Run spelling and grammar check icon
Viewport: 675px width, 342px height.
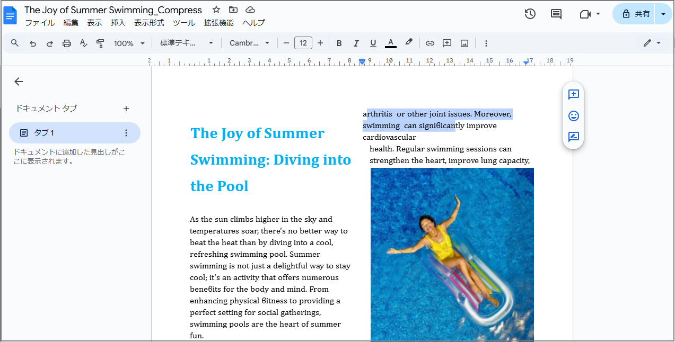pos(83,43)
